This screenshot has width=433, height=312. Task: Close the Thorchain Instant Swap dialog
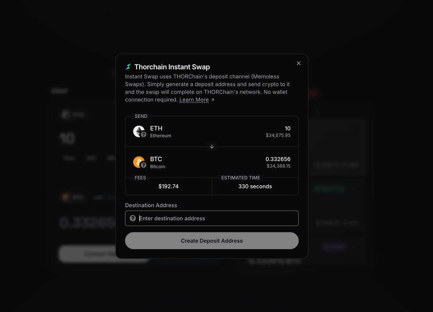point(298,63)
